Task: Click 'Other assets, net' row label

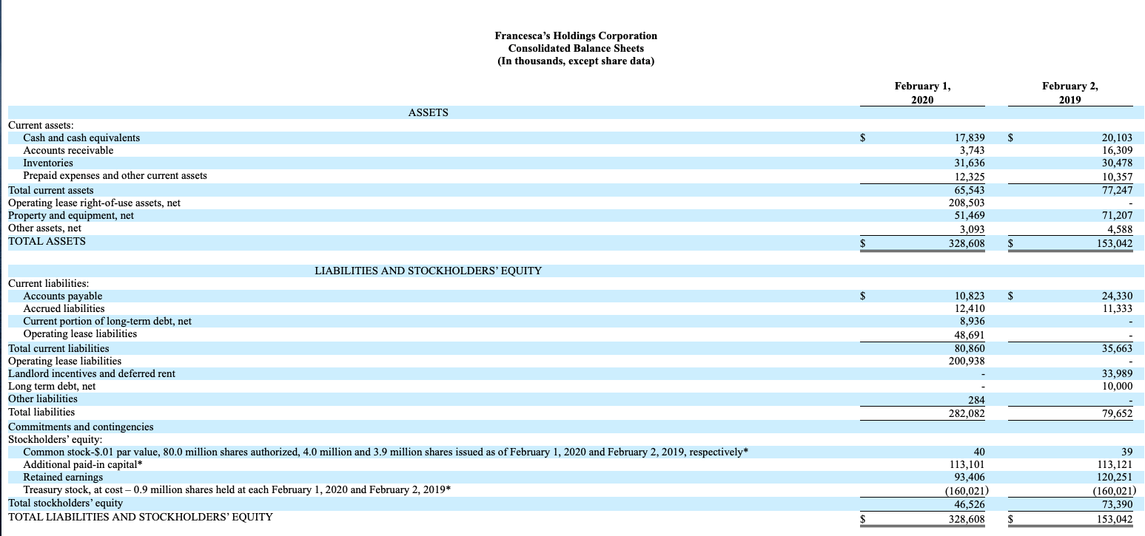Action: (x=44, y=228)
